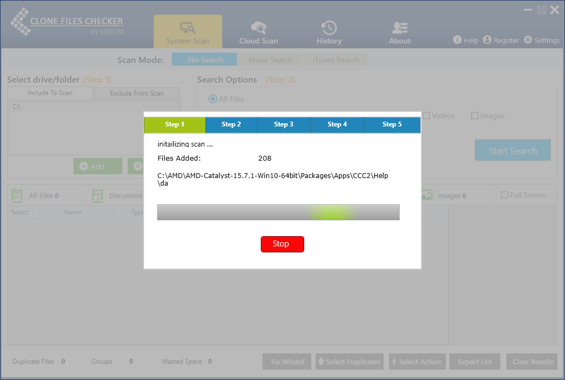
Task: Click the History clock icon
Action: tap(329, 28)
